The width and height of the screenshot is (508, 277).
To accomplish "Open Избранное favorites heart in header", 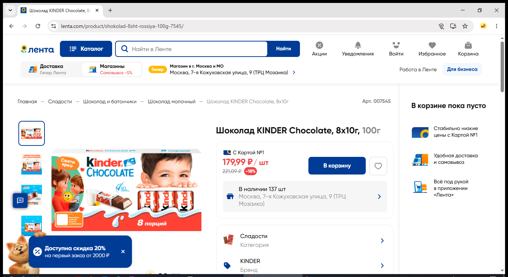I will click(x=432, y=49).
